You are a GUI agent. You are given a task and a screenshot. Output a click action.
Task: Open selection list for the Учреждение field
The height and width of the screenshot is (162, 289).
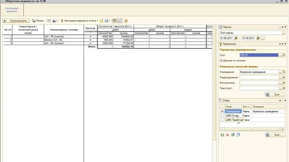click(280, 72)
